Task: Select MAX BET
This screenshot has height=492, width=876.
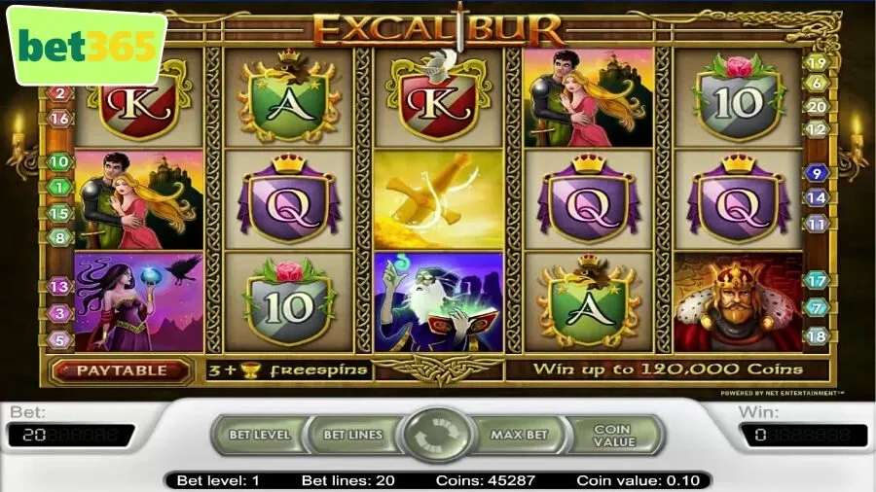Action: coord(519,435)
